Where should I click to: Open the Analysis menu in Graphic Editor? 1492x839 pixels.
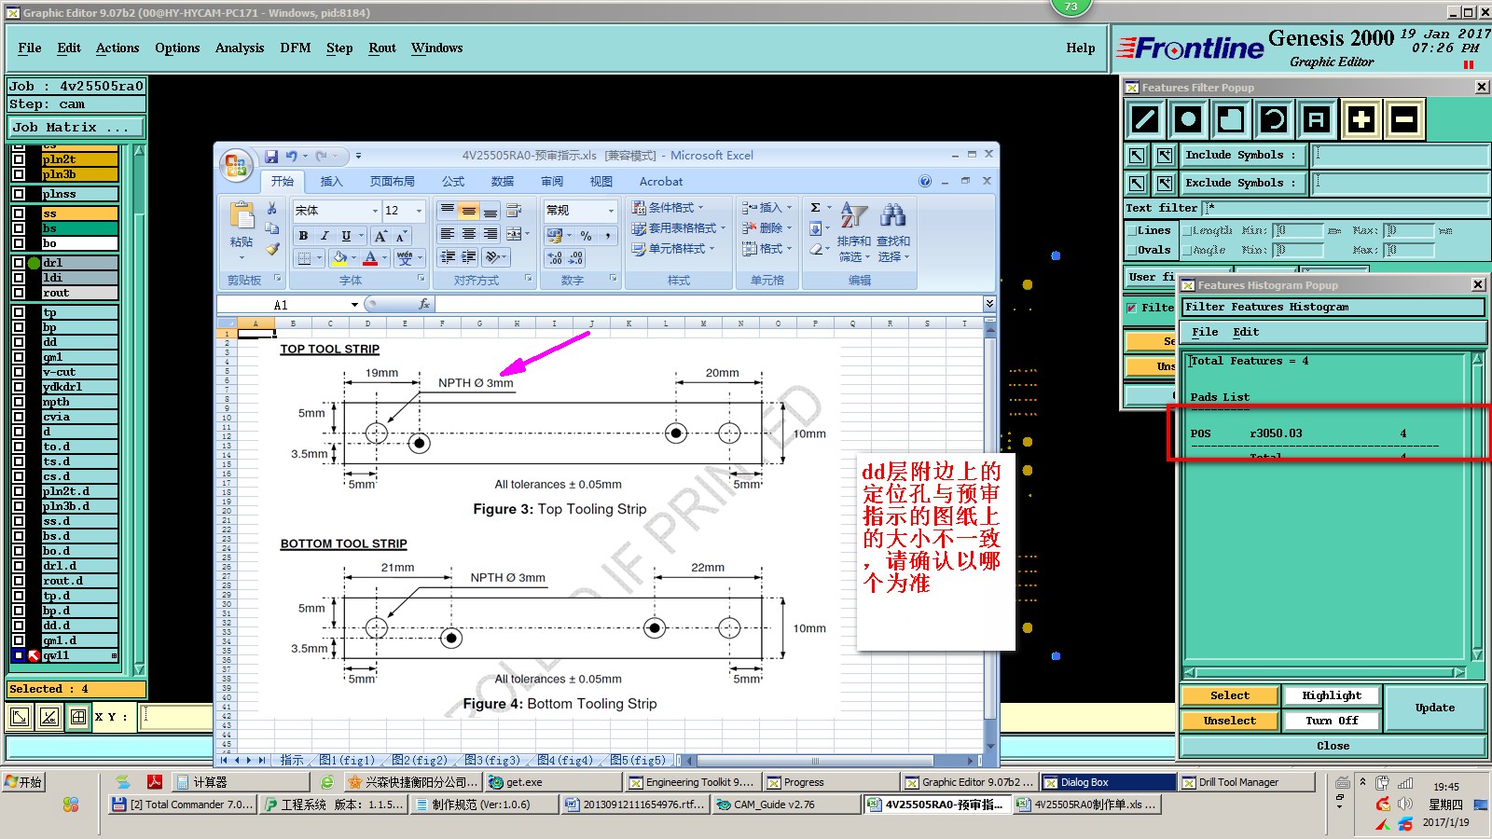[x=240, y=48]
